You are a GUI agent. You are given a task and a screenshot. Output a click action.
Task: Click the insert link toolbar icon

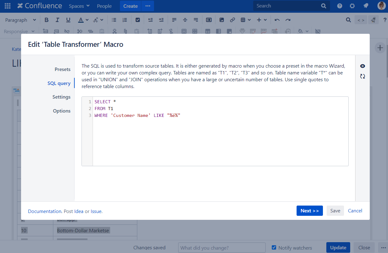click(232, 20)
